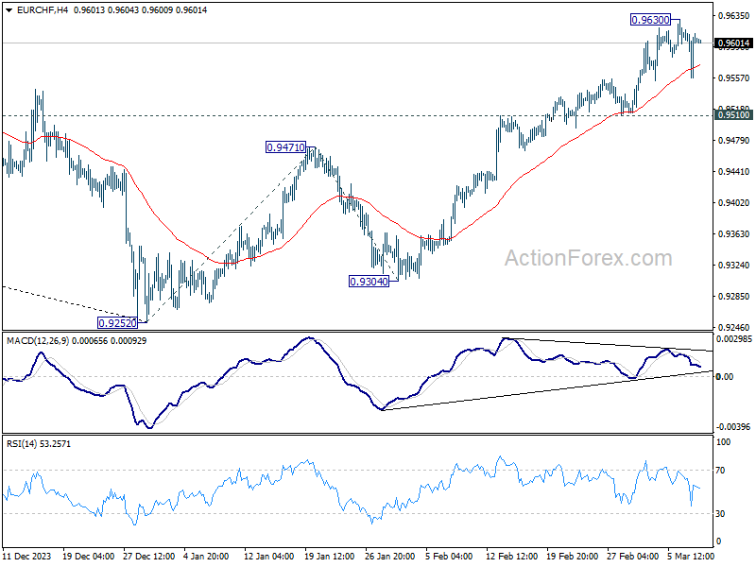This screenshot has height=567, width=756.
Task: Select the 19 Dec 04:00 time label
Action: [88, 556]
